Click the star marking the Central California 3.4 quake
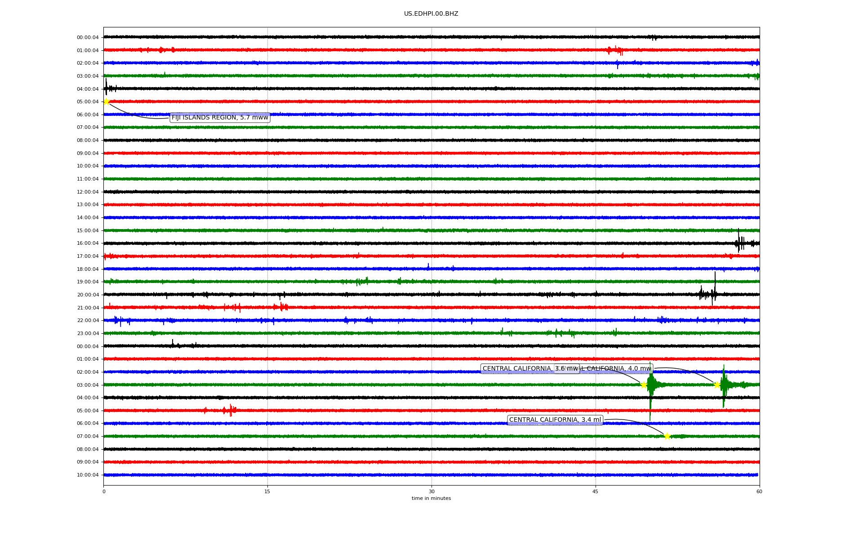 coord(667,436)
